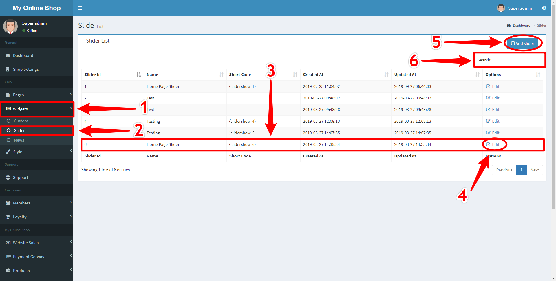Go to Dashboard in the sidebar

(x=23, y=55)
